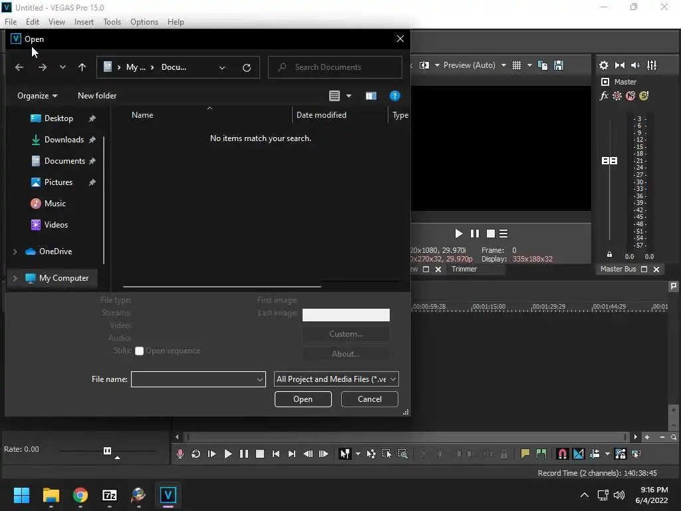Screen dimensions: 681x511
Task: Click the Master fader handle
Action: click(609, 161)
